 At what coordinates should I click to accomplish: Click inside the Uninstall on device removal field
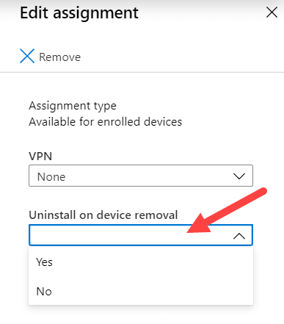[141, 235]
